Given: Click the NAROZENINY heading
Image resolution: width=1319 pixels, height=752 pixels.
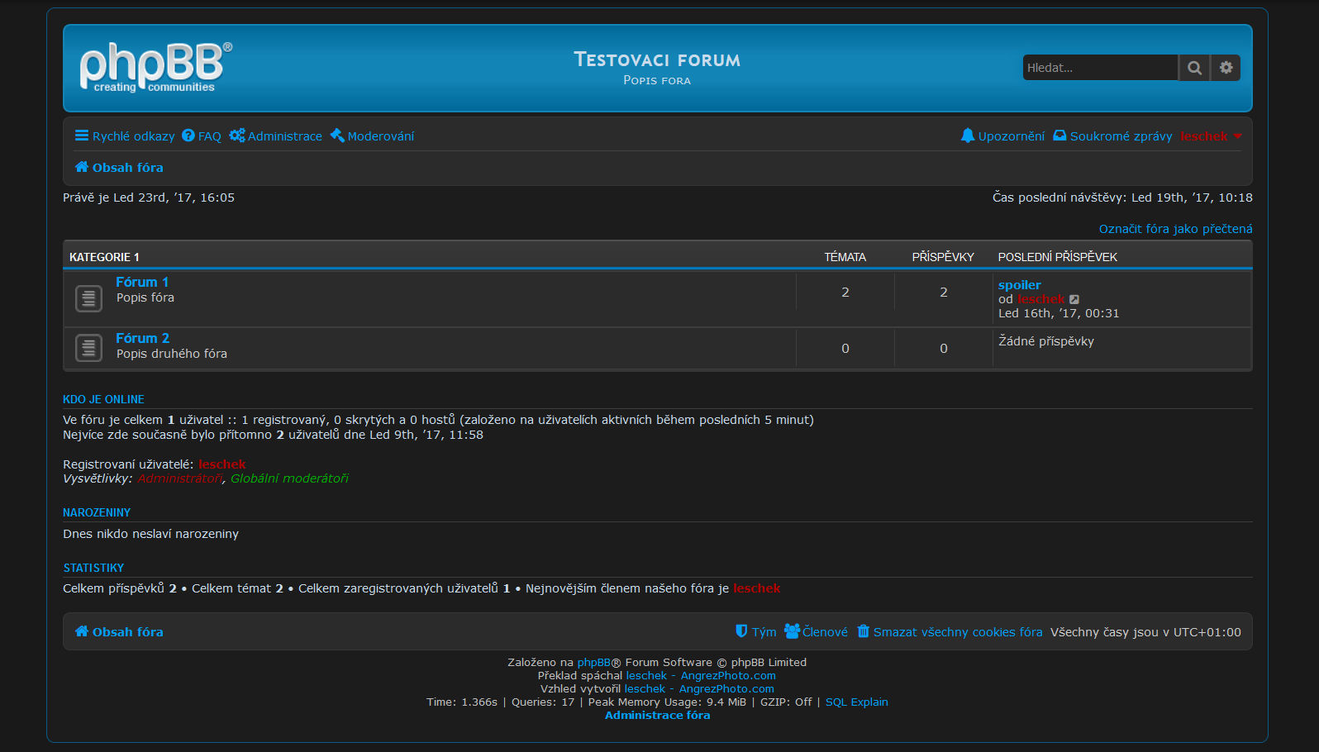Looking at the screenshot, I should [97, 512].
